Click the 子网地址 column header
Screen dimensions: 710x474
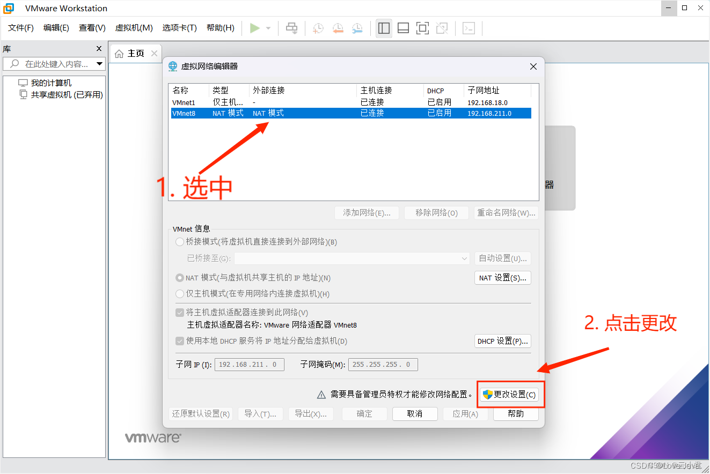(x=497, y=91)
